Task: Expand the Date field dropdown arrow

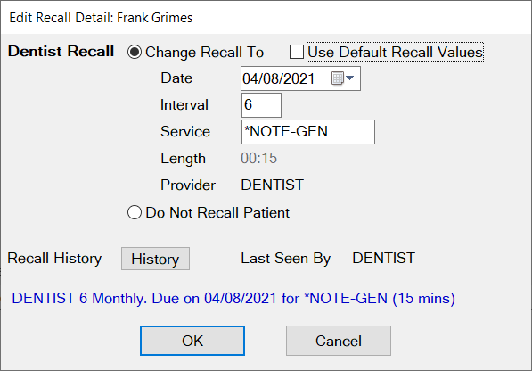Action: pyautogui.click(x=350, y=78)
